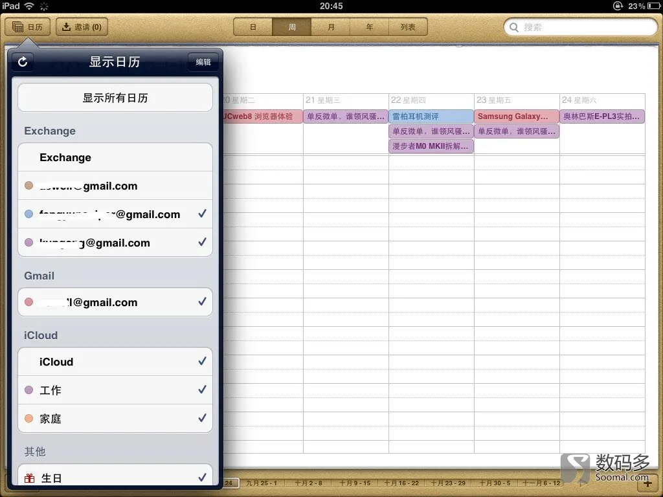Viewport: 663px width, 497px height.
Task: Uncheck the purple-dot g@gmail.com calendar checkmark
Action: point(203,242)
